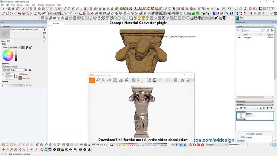Click the Add Scene plus icon
Viewport: 277px width, 156px height.
(241, 108)
